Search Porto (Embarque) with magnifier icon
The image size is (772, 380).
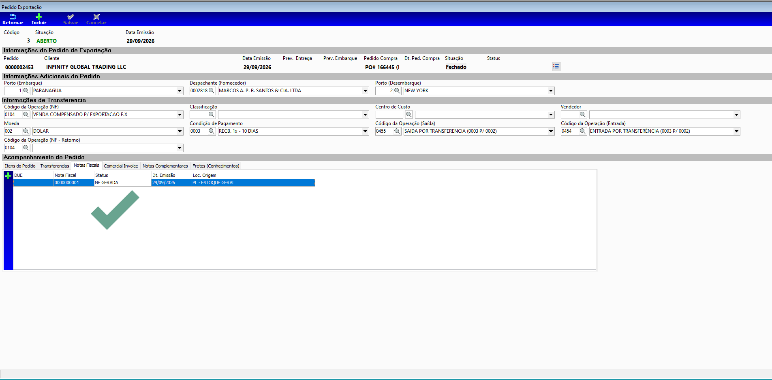[x=26, y=91]
